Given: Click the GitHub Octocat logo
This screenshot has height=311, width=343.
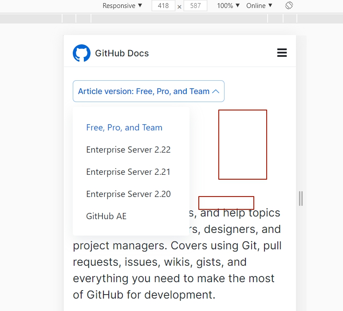Looking at the screenshot, I should (x=82, y=53).
